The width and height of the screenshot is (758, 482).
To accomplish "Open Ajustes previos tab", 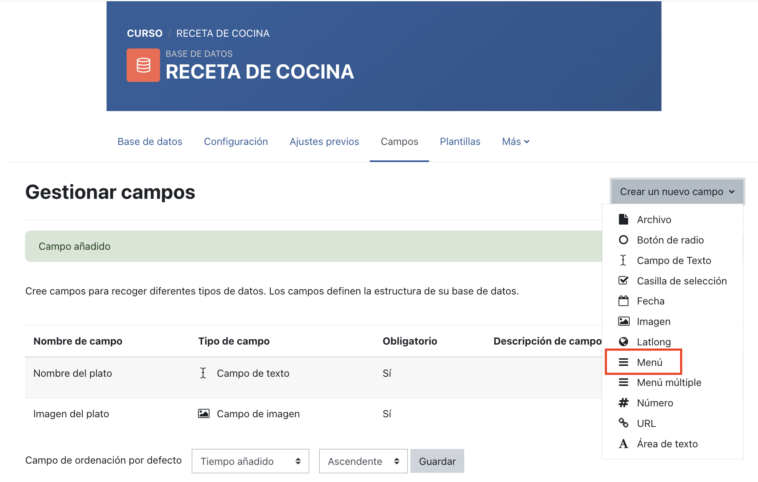I will (324, 142).
